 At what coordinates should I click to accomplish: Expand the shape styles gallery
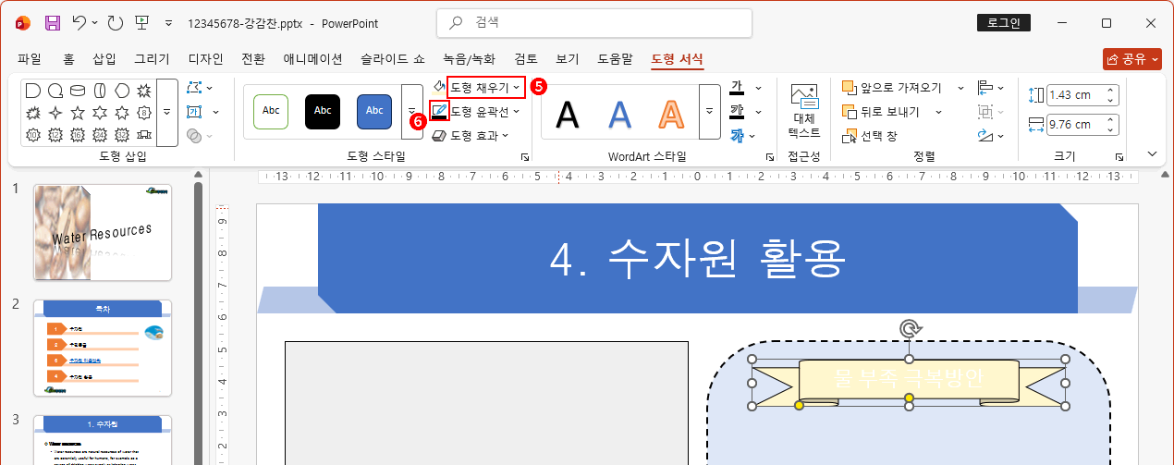pos(412,113)
